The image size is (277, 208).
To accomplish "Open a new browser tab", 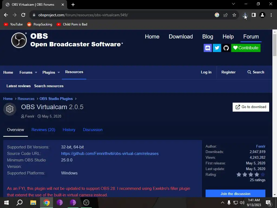I will [x=73, y=5].
